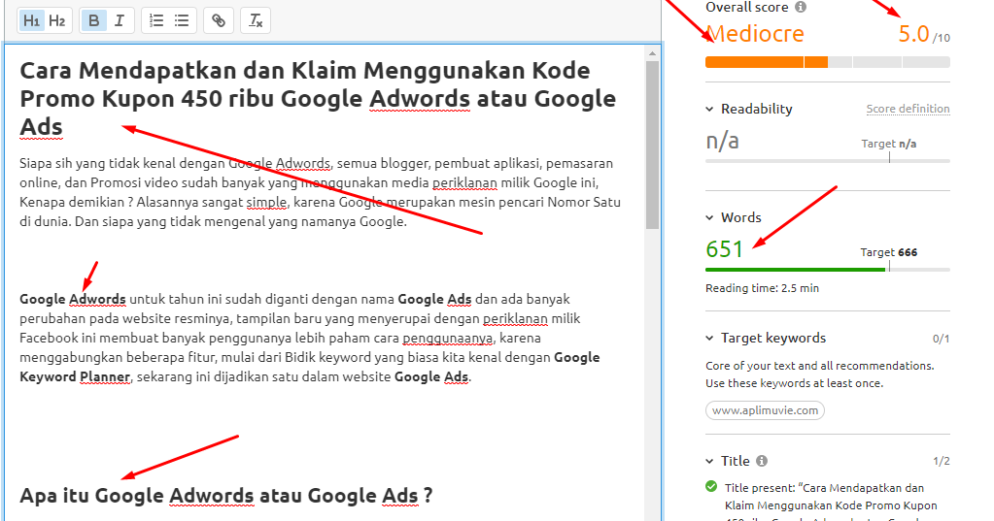The width and height of the screenshot is (994, 521).
Task: Click the Readability score bar
Action: click(827, 161)
